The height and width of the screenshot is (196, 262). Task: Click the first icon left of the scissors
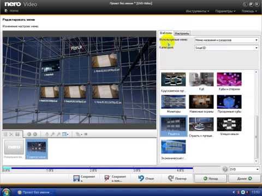click(5, 134)
